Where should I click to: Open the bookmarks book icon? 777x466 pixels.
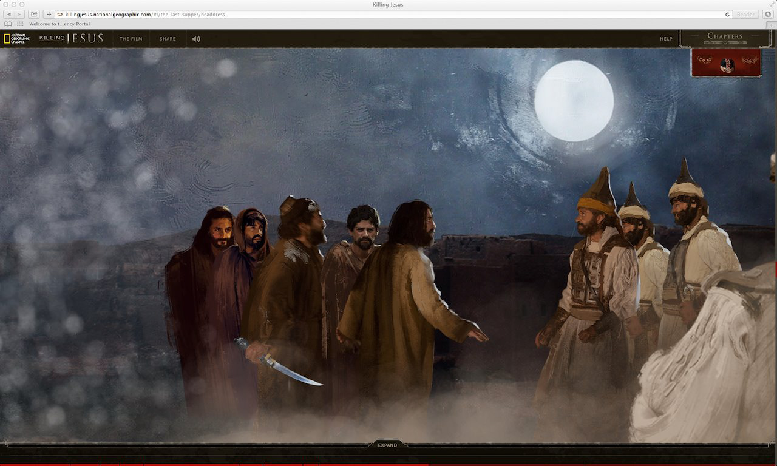[8, 24]
